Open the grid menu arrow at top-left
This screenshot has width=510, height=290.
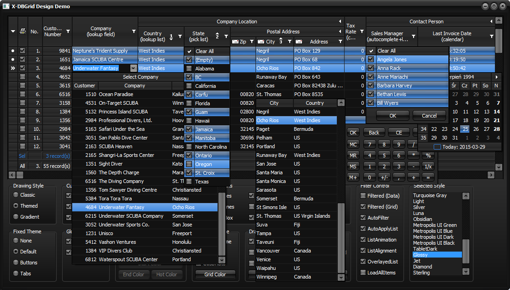pos(13,32)
